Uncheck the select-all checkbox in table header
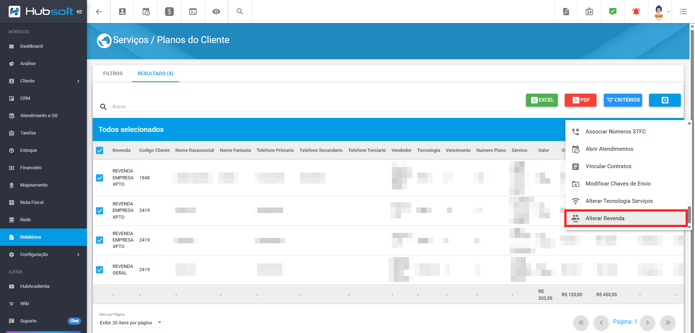695x333 pixels. [100, 150]
